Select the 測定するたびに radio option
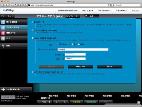142x107 pixels. pos(58,44)
